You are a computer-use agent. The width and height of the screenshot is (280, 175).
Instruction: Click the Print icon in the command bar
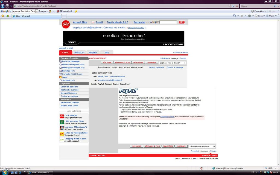click(249, 16)
